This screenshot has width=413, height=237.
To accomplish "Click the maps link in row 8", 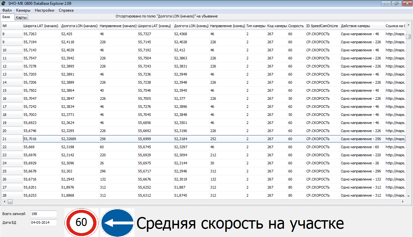I will [395, 34].
